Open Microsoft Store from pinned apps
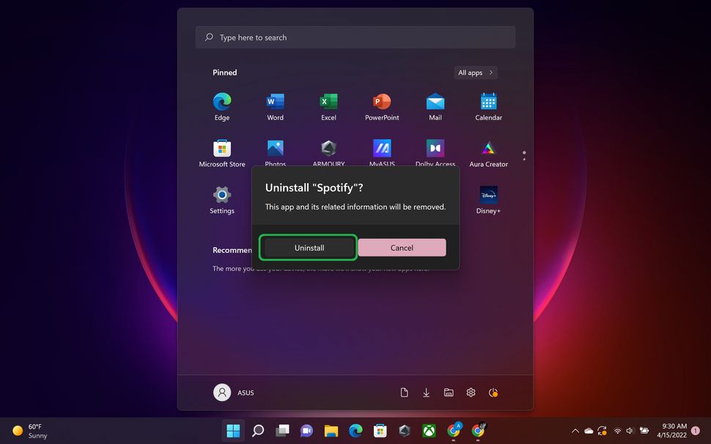Screen dimensions: 711x444 222,153
